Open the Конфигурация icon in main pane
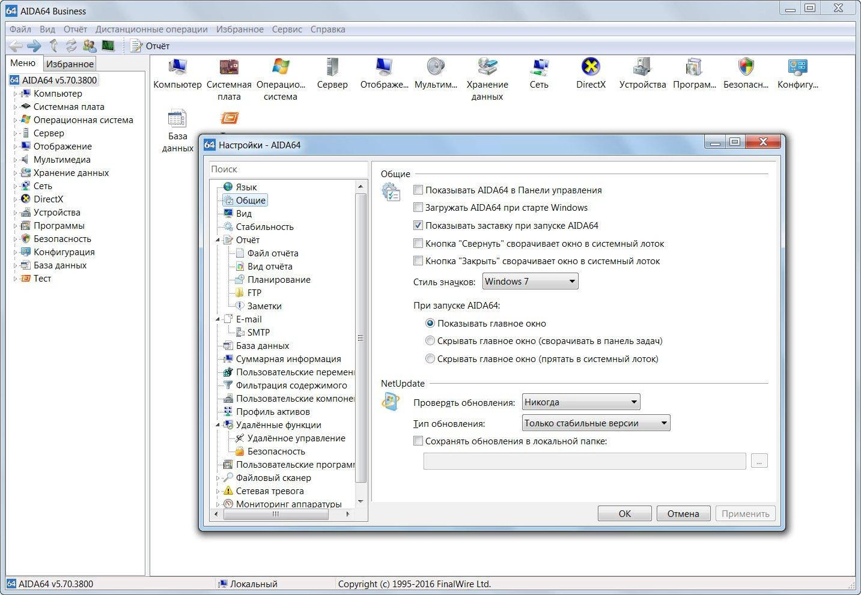Screen dimensions: 861x595 pos(797,67)
